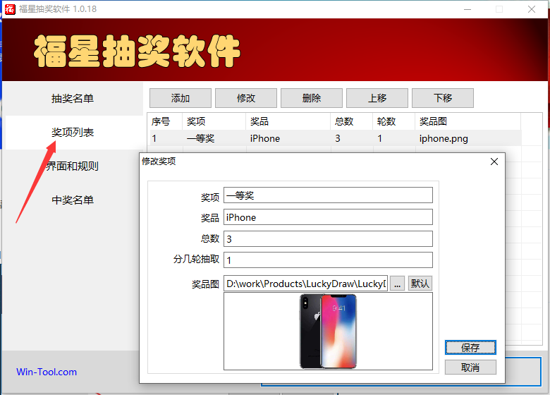Click the 福 app icon in title bar
550x395 pixels.
point(10,9)
